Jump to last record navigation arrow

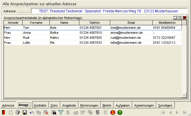click(185, 112)
